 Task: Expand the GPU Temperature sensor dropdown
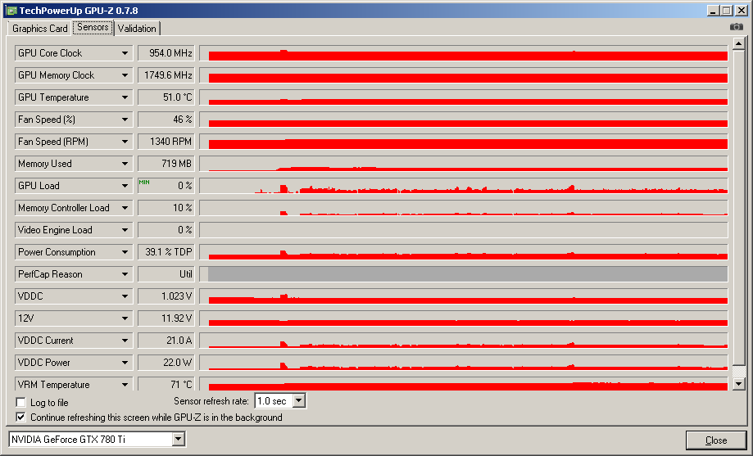(125, 97)
